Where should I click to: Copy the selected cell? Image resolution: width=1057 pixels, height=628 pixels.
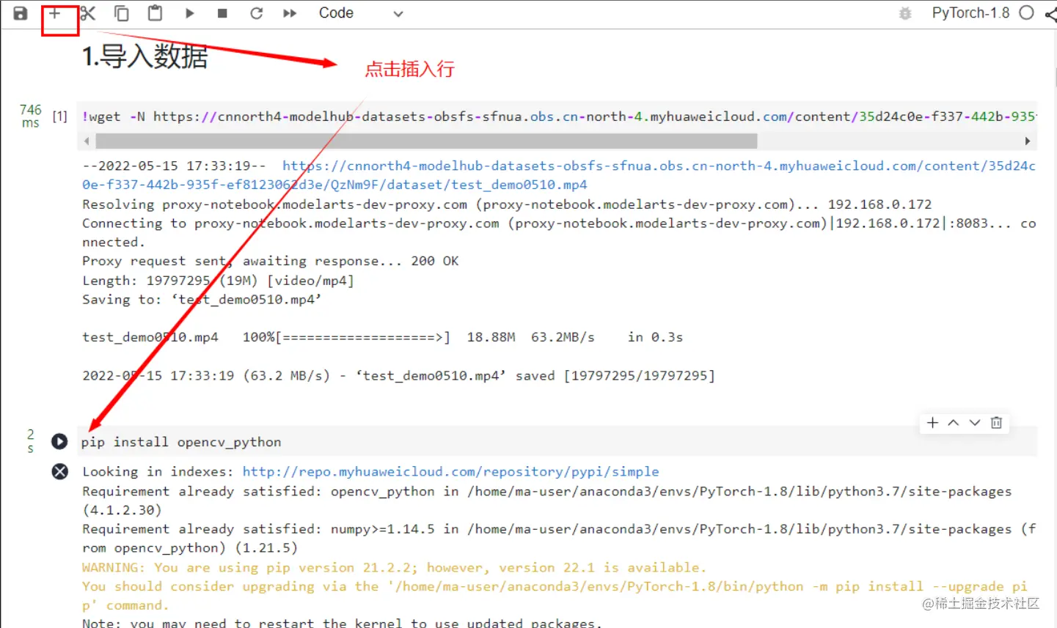pos(121,13)
